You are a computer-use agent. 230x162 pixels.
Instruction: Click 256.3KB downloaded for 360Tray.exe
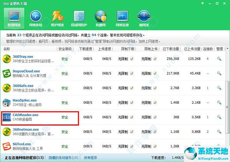click(x=173, y=59)
